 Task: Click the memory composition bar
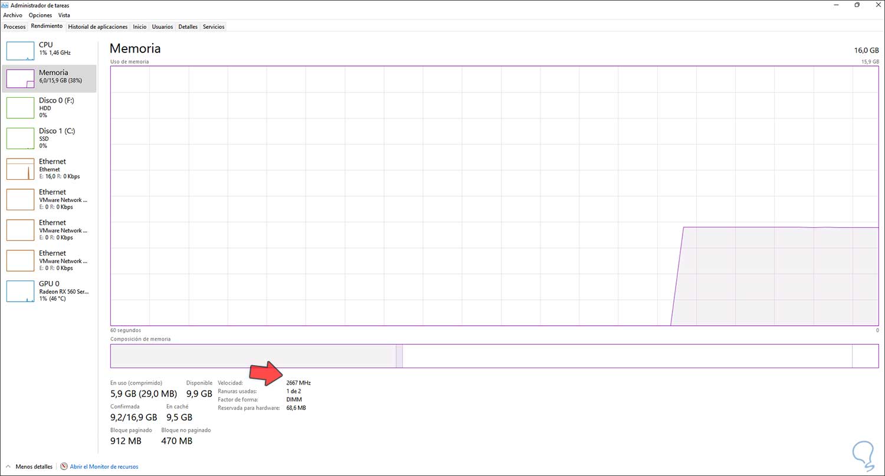tap(494, 356)
